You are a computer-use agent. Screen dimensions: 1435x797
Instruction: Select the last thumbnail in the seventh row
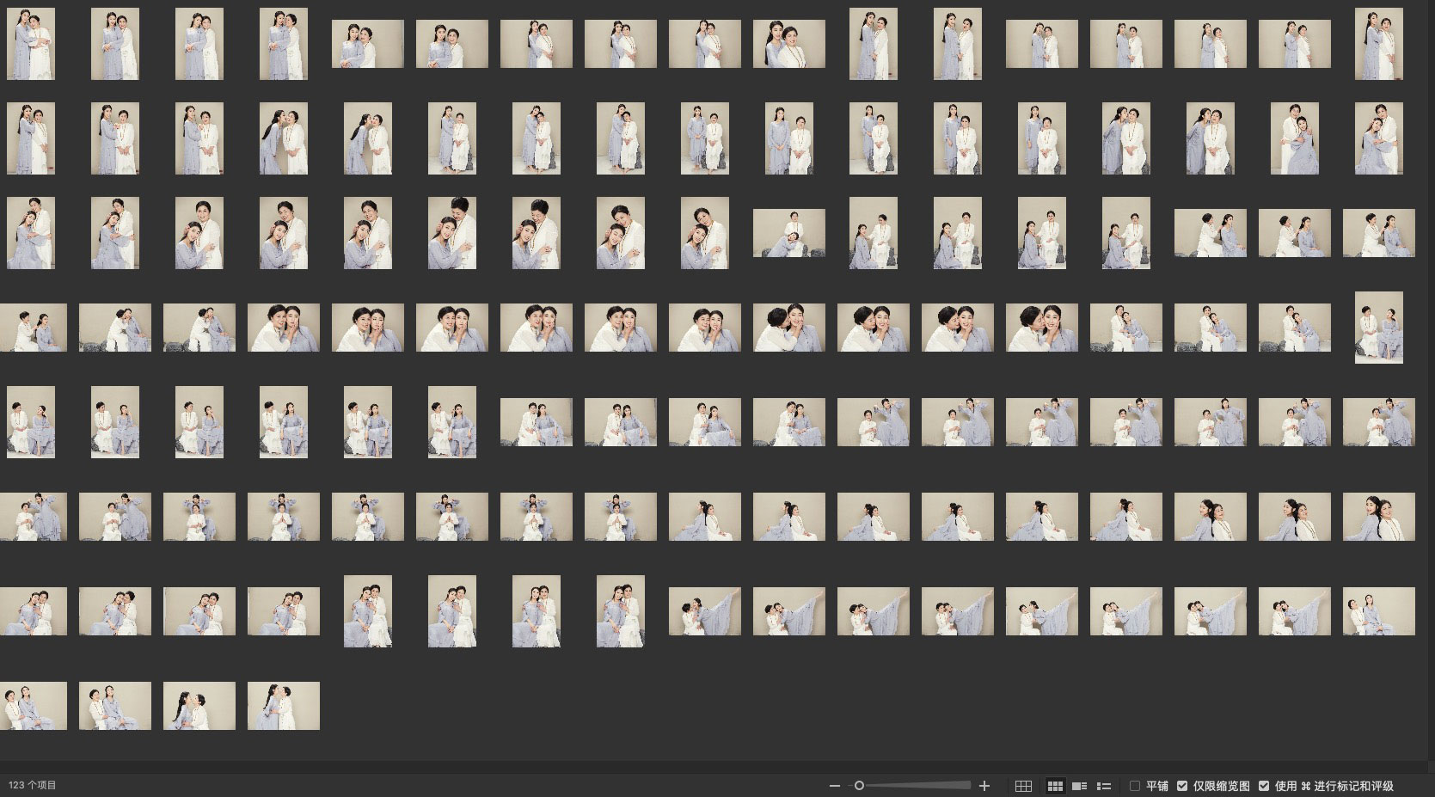pyautogui.click(x=1378, y=611)
